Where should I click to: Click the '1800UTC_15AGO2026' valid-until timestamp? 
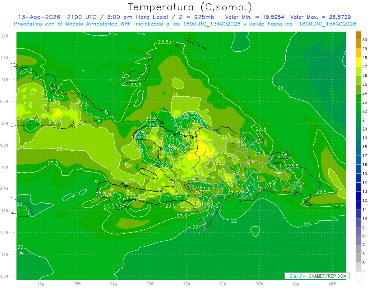click(x=327, y=24)
